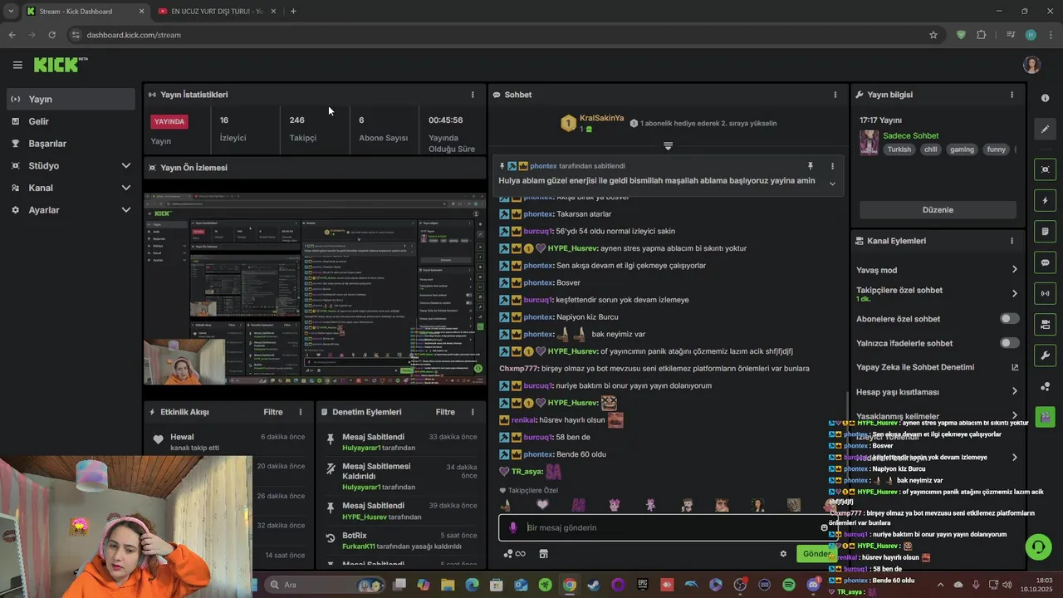
Task: Open the hamburger menu beside the Kick logo
Action: (17, 65)
